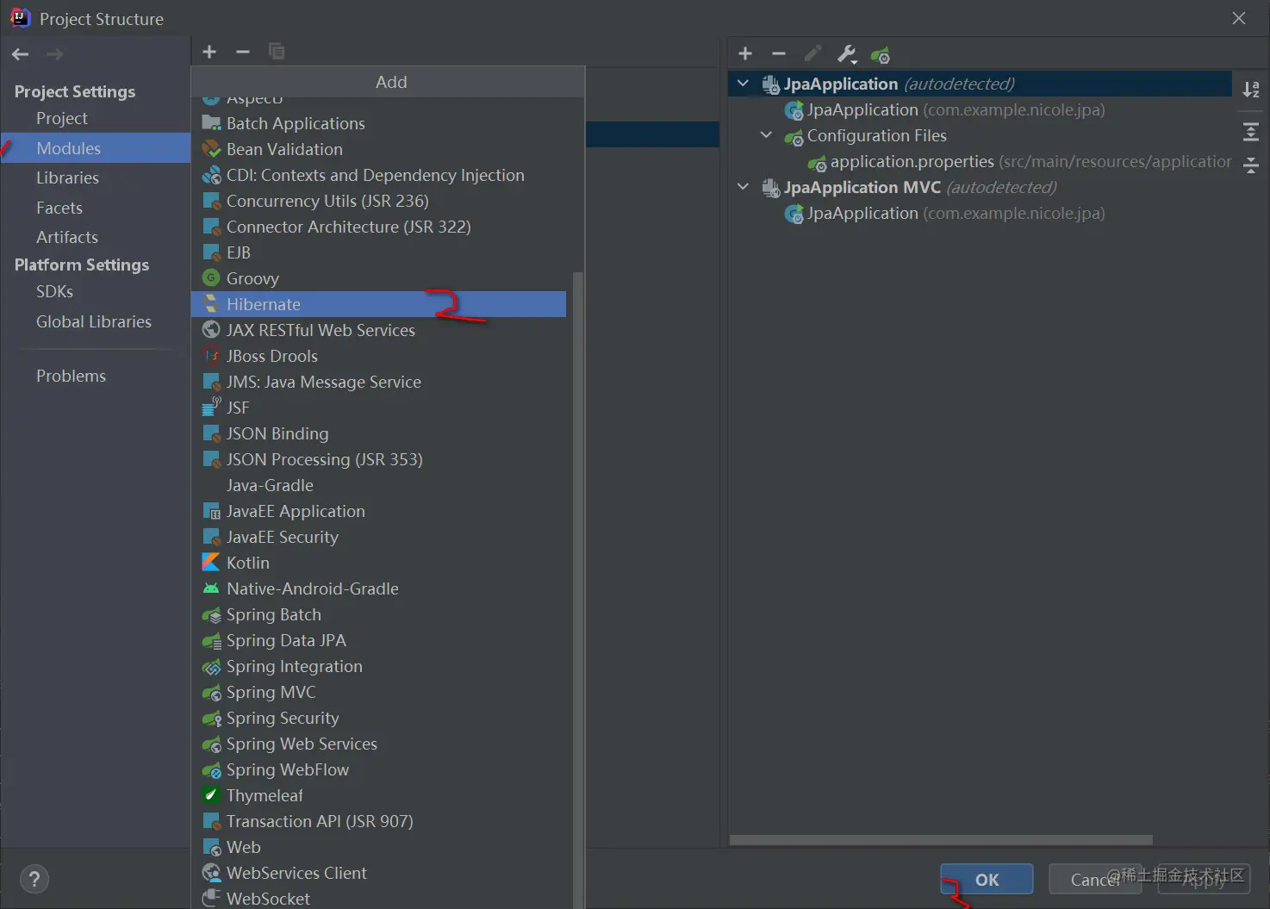Choose Connector Architecture (JSR 322)
Viewport: 1270px width, 909px height.
378,227
